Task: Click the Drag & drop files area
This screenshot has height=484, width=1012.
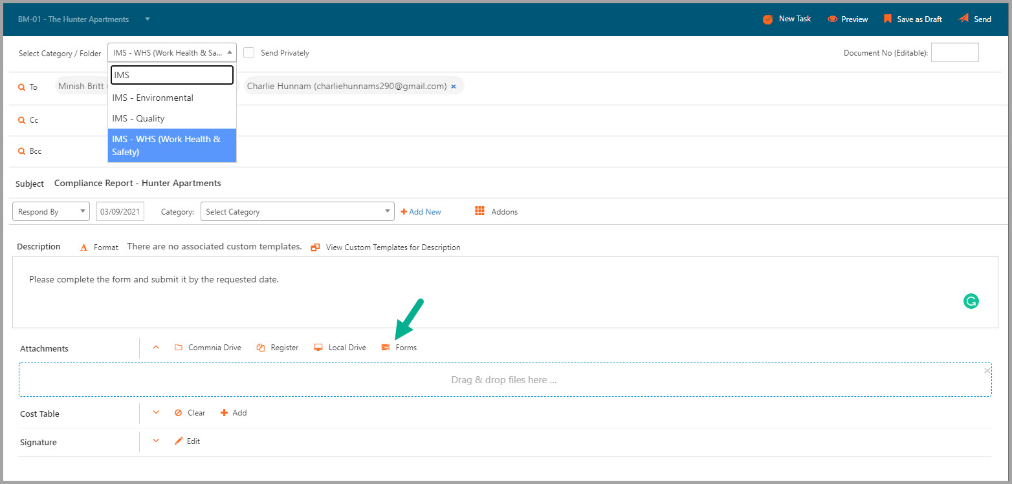Action: pyautogui.click(x=505, y=379)
